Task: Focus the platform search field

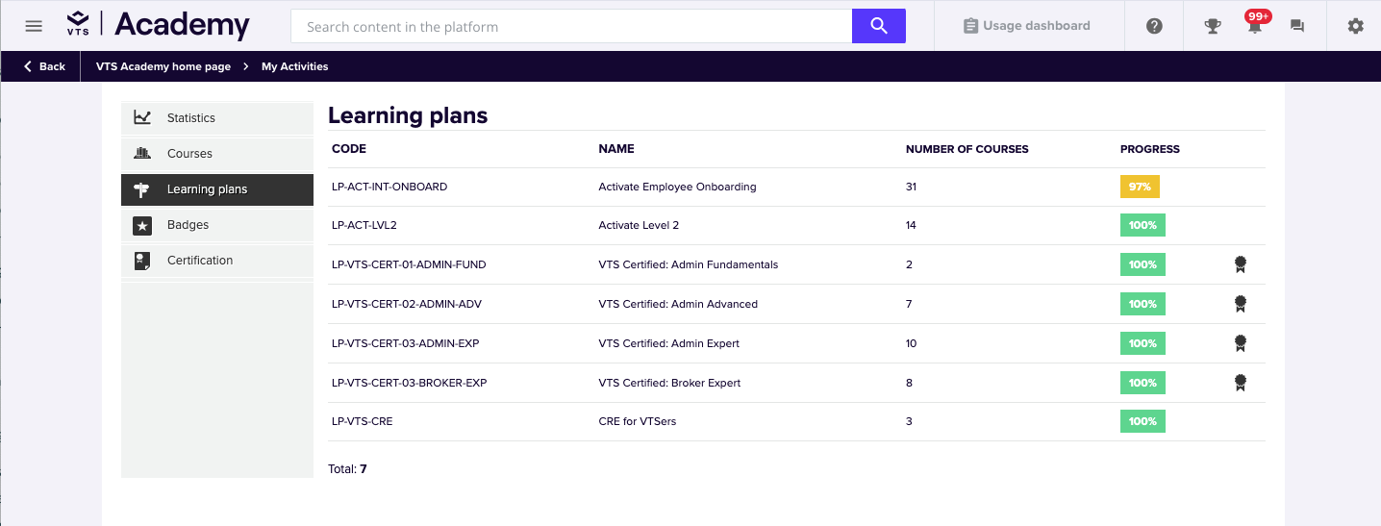Action: click(x=571, y=27)
